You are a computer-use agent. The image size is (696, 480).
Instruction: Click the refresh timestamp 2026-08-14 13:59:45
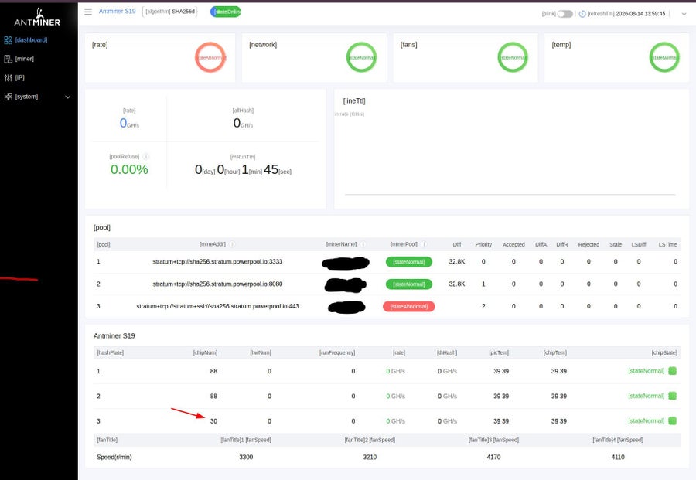tap(640, 14)
